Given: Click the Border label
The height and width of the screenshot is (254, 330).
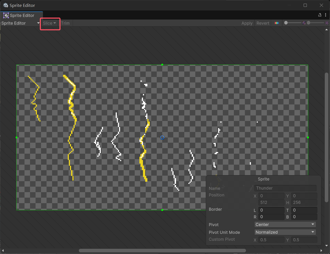Looking at the screenshot, I should point(215,209).
